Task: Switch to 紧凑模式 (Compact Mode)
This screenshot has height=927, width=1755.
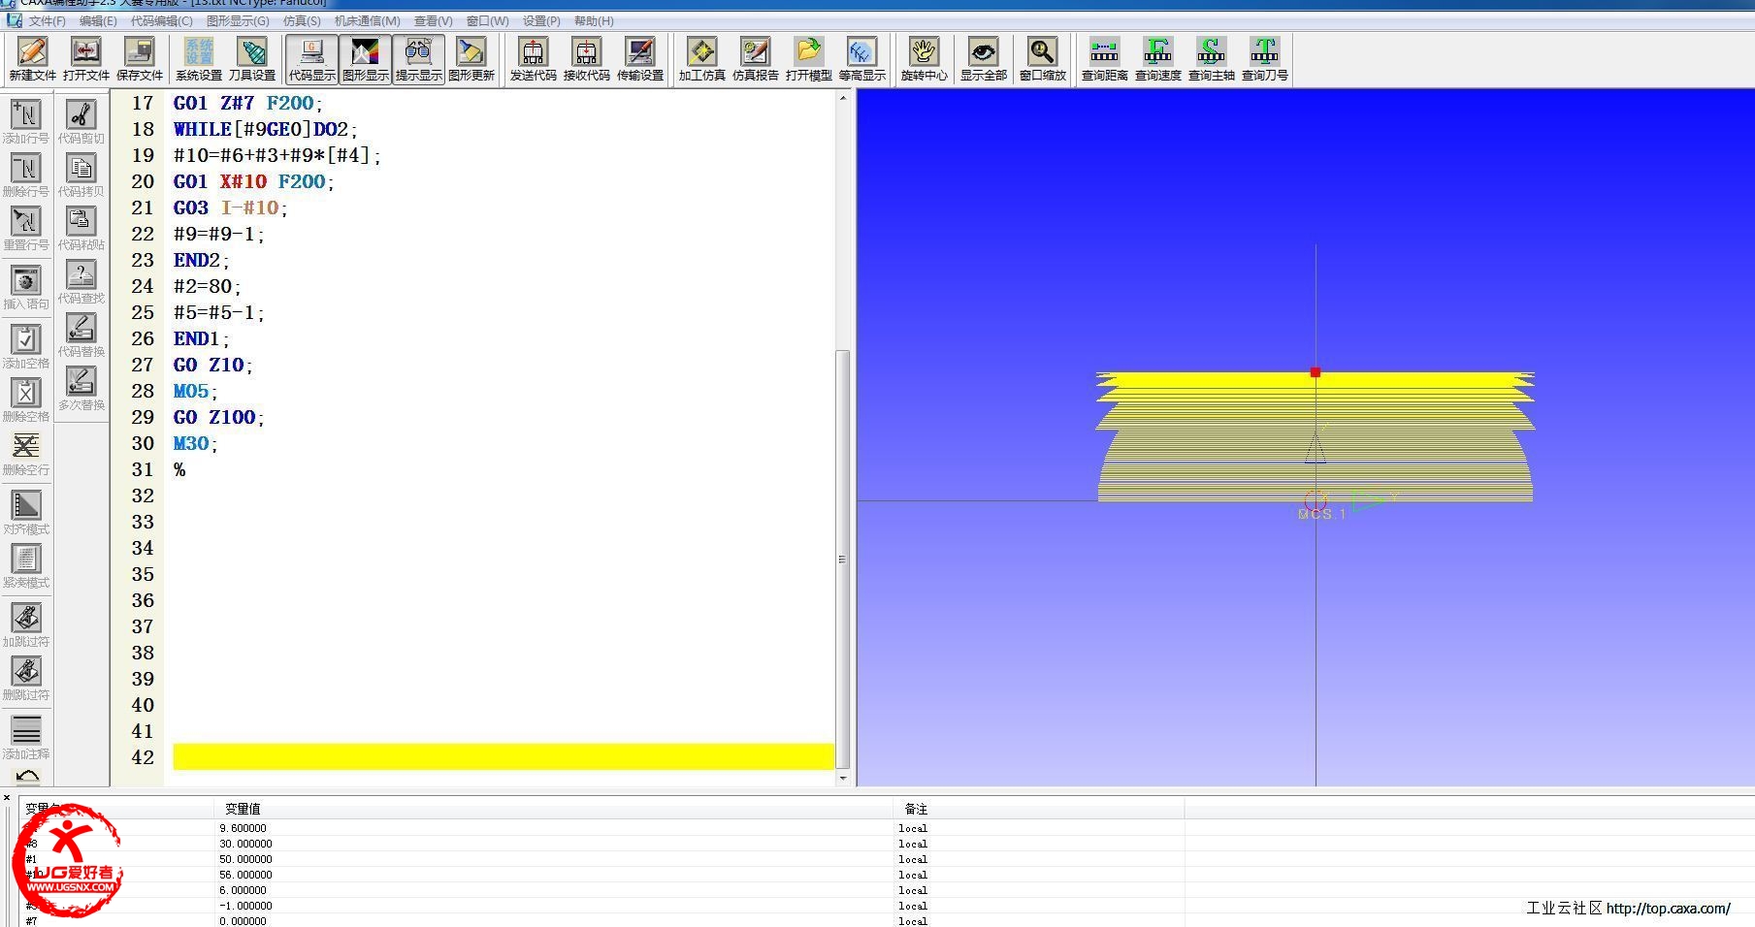Action: pos(26,565)
